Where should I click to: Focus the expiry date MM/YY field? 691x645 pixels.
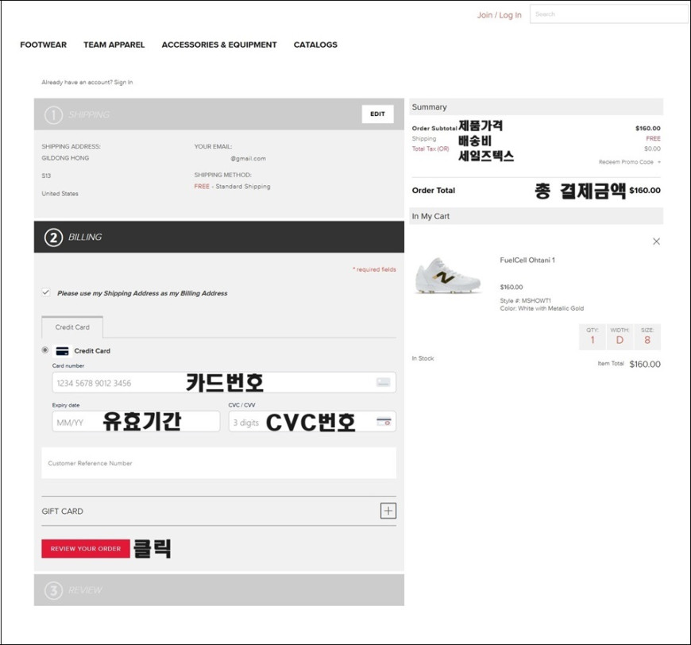click(136, 422)
